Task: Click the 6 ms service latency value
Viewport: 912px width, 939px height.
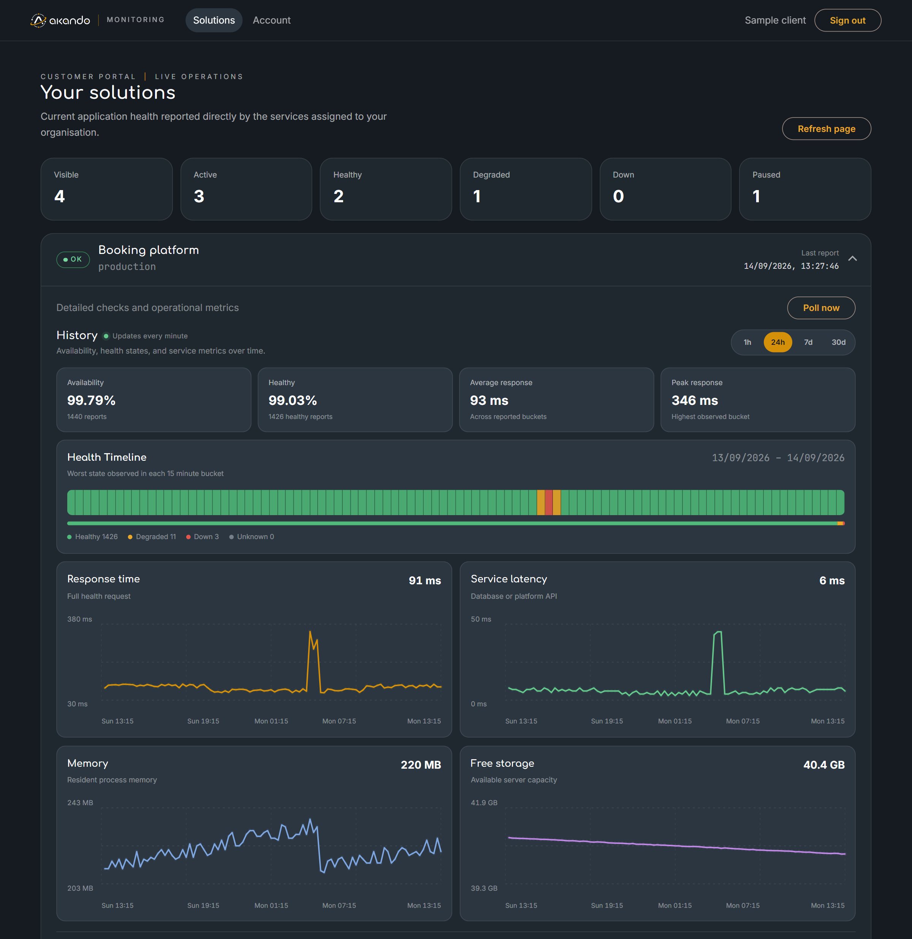Action: 831,580
